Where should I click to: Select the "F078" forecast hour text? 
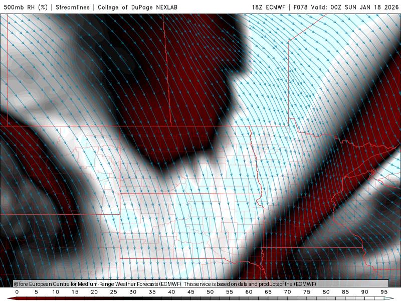pos(300,7)
